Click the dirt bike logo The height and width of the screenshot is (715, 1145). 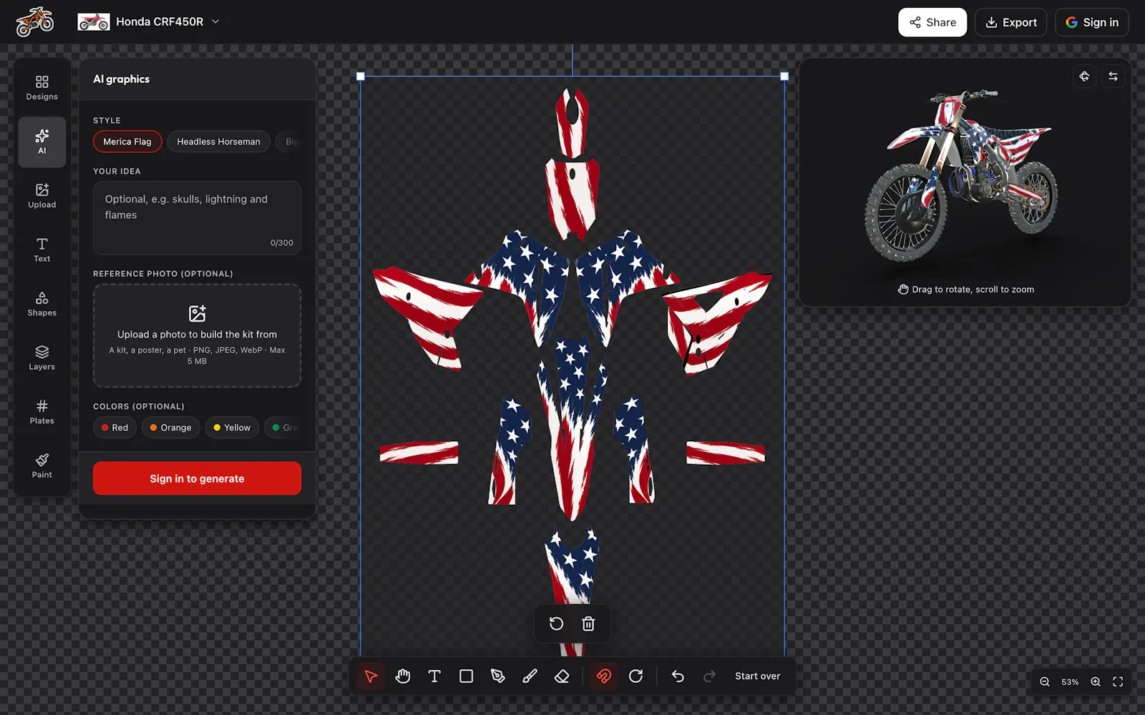[35, 21]
